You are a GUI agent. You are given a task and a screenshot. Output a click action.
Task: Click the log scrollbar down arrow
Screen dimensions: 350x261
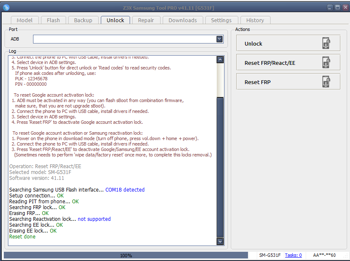point(220,241)
